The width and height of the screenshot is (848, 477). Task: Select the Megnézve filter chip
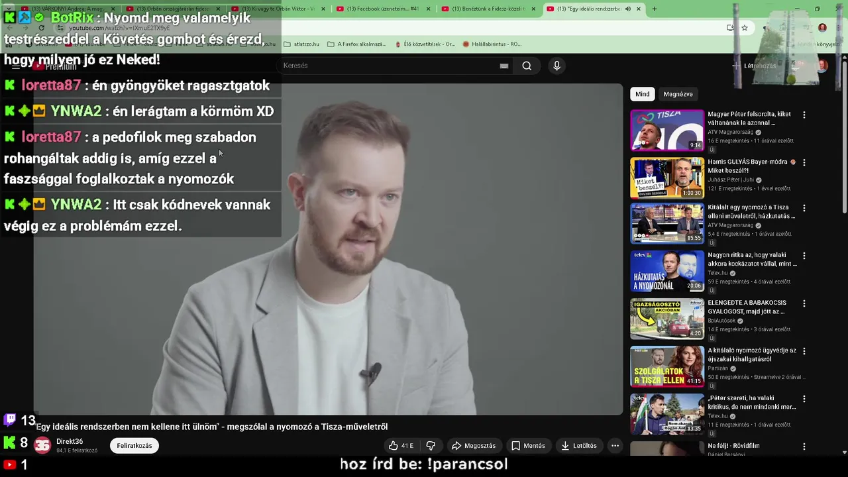(x=678, y=94)
